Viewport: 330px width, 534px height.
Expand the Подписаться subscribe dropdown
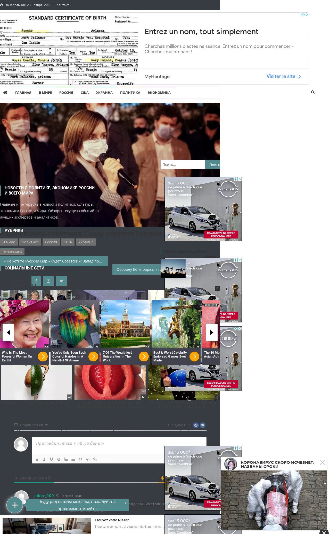click(x=31, y=425)
